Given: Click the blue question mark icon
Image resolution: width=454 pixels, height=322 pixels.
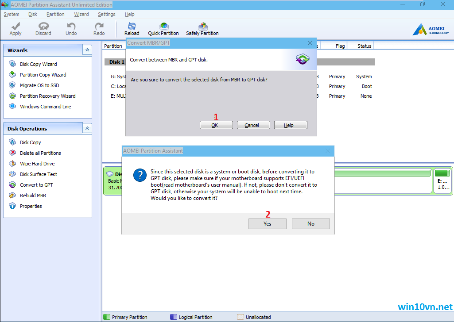Looking at the screenshot, I should [x=140, y=175].
